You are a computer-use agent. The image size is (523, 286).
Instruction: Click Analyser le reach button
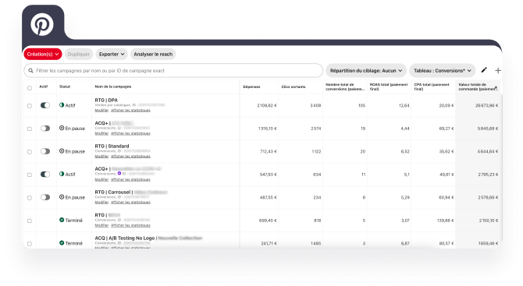(x=153, y=54)
